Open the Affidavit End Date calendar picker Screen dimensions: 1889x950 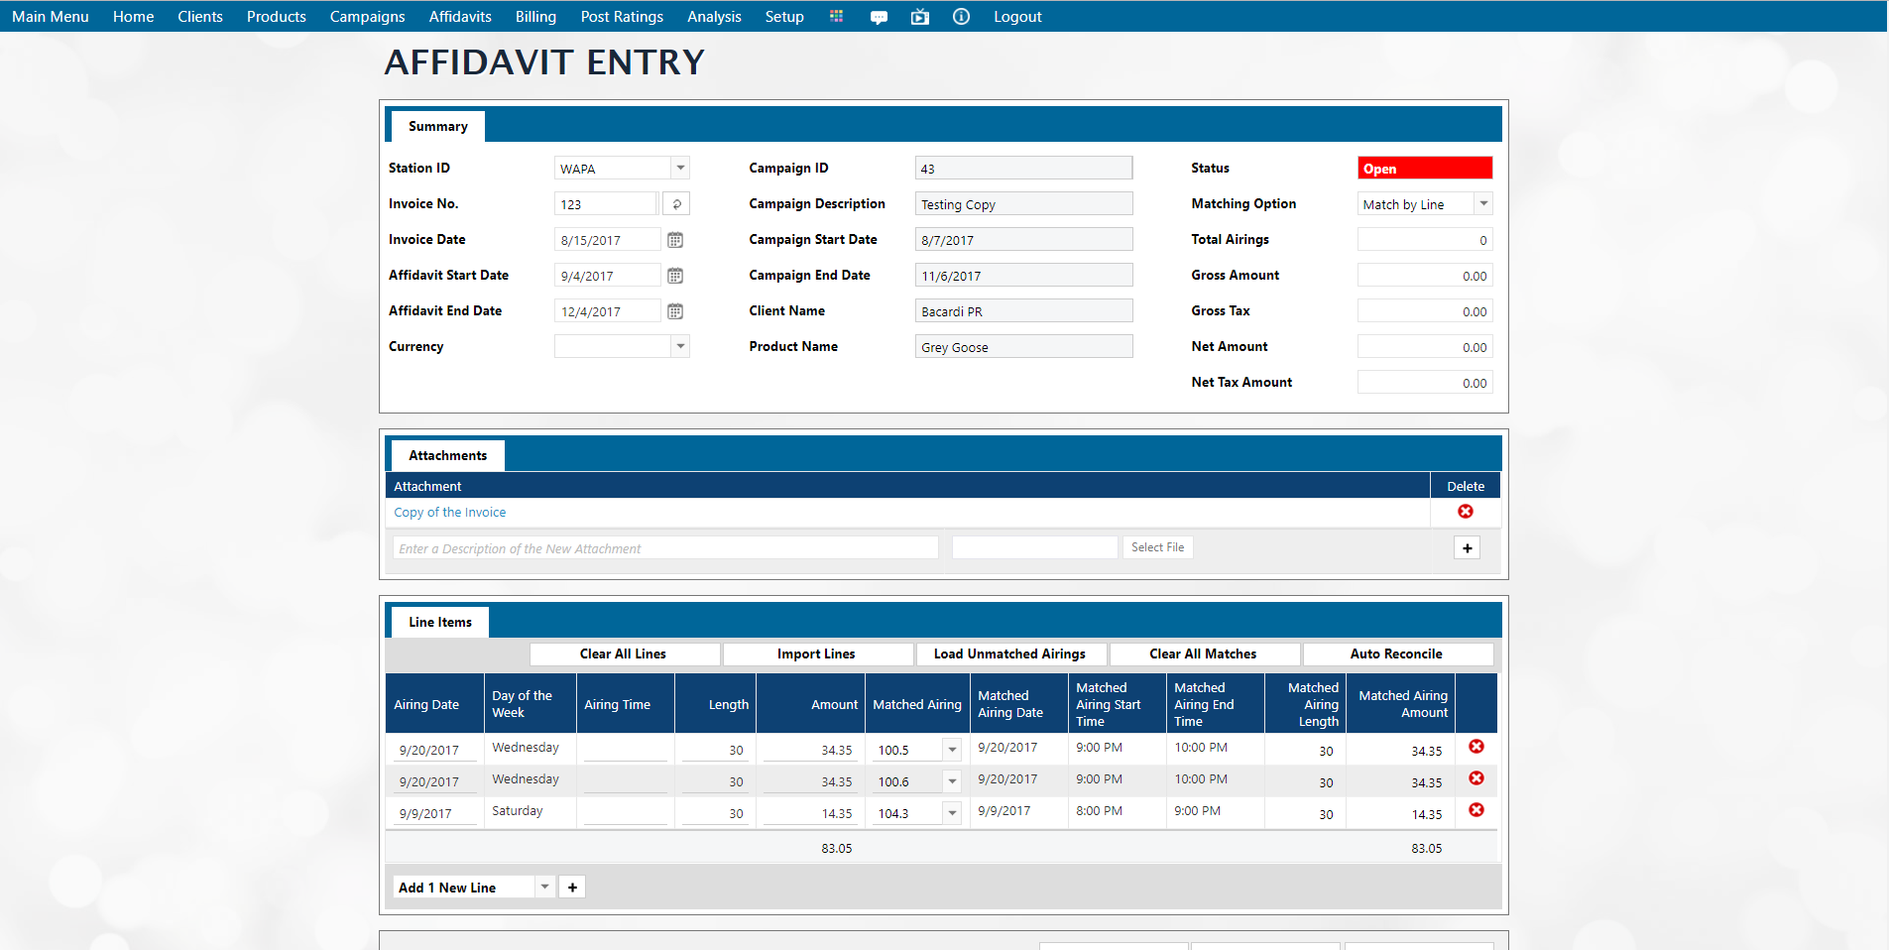[x=675, y=311]
